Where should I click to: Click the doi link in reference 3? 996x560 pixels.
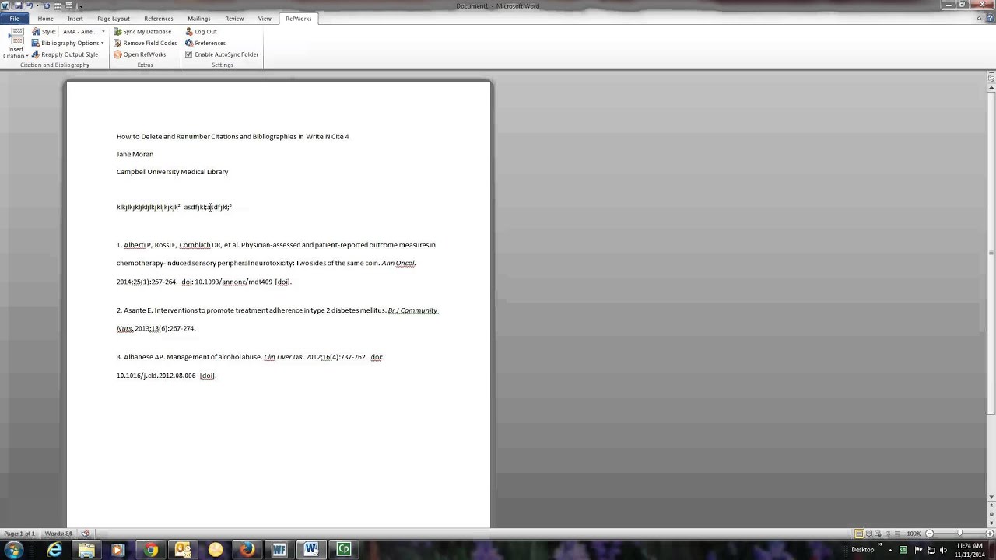click(x=207, y=376)
